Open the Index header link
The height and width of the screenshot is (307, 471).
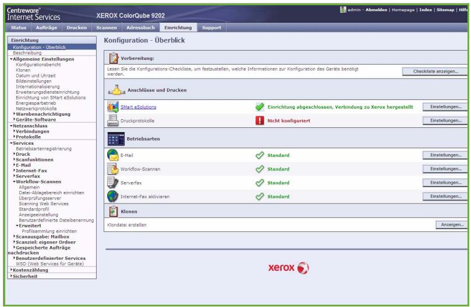(x=426, y=10)
